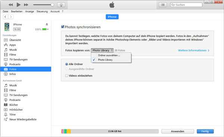Eject the iPhone using eject icon
224x137 pixels.
coord(47,24)
